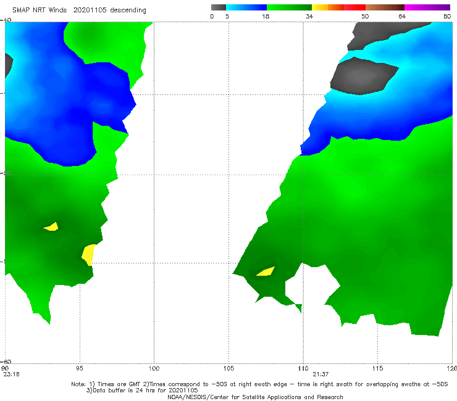The height and width of the screenshot is (401, 457).
Task: Click the longitude axis label '100'
Action: click(x=154, y=368)
